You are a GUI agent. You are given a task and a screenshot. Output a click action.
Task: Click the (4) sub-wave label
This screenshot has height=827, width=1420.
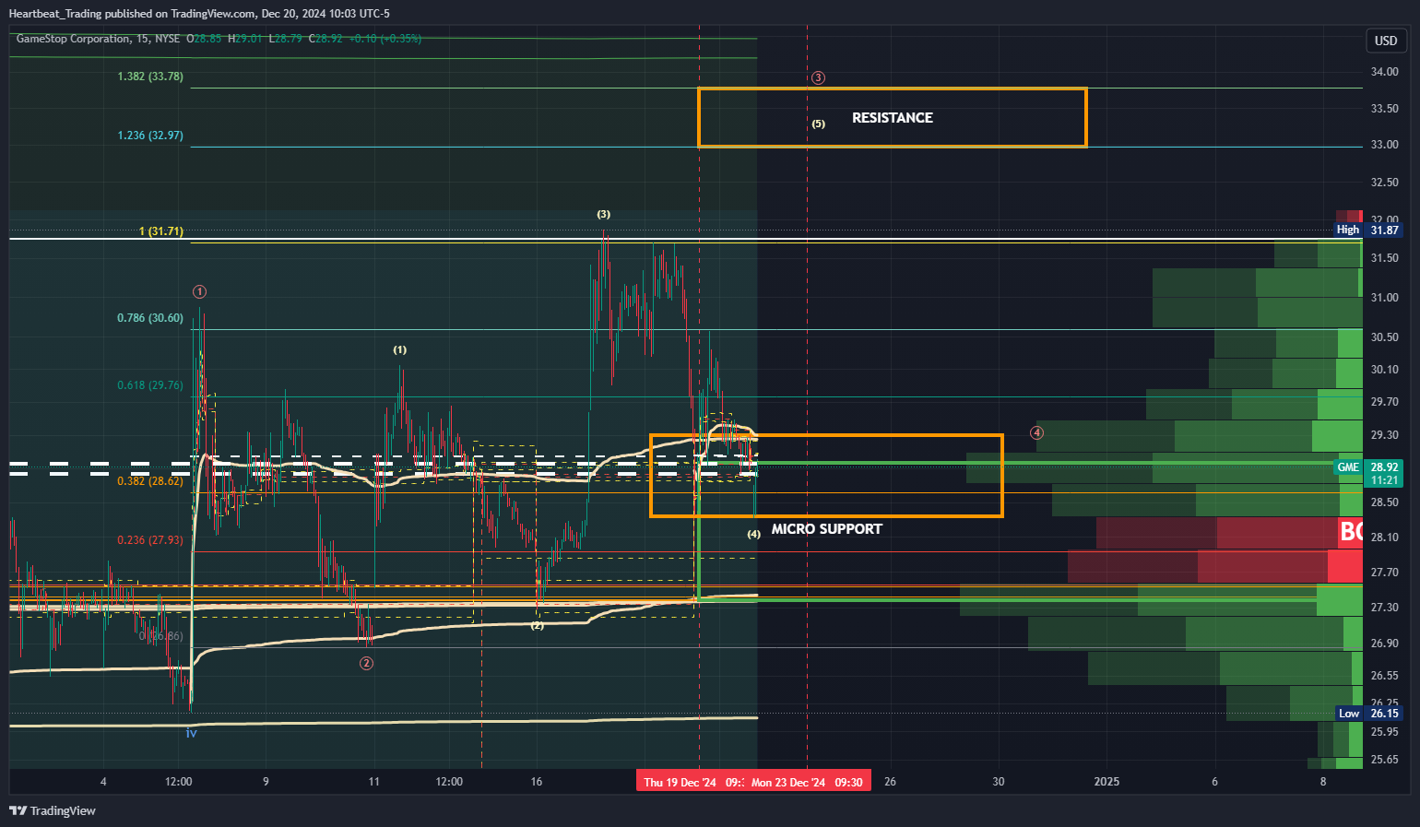tap(753, 534)
